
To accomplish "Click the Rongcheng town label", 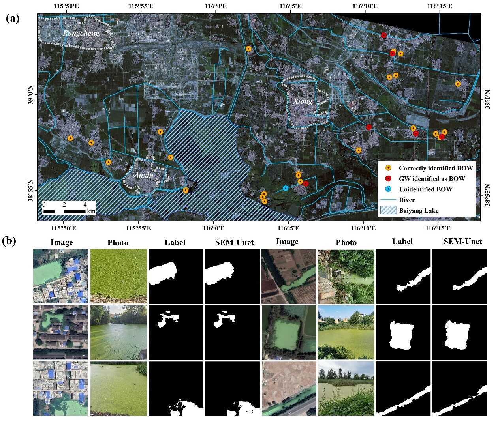I will [x=81, y=33].
